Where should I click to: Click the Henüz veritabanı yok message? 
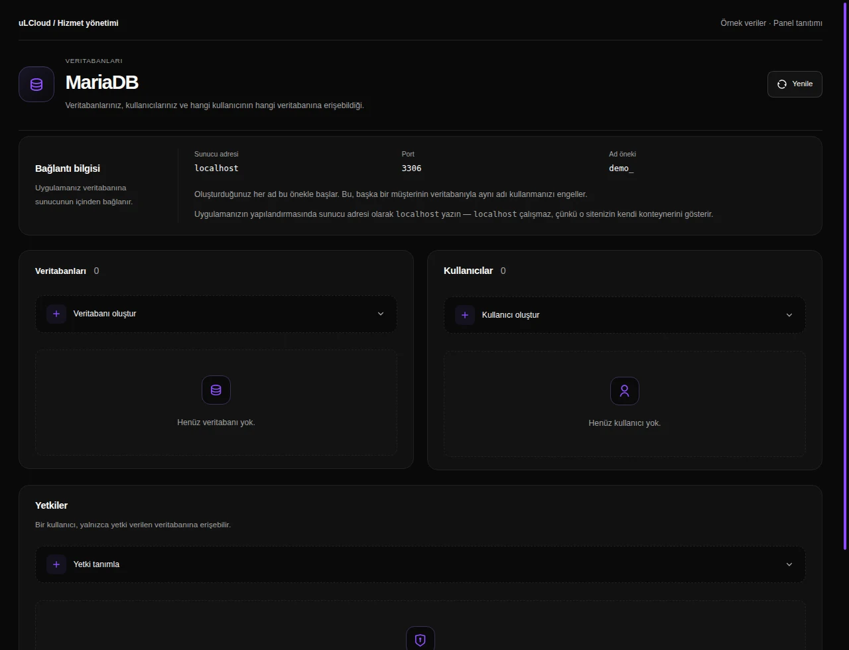pyautogui.click(x=216, y=422)
